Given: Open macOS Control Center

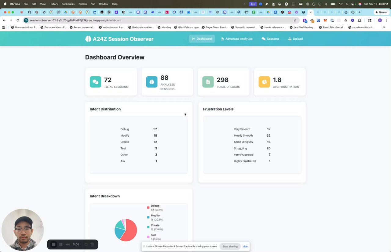Looking at the screenshot, I should coord(353,4).
